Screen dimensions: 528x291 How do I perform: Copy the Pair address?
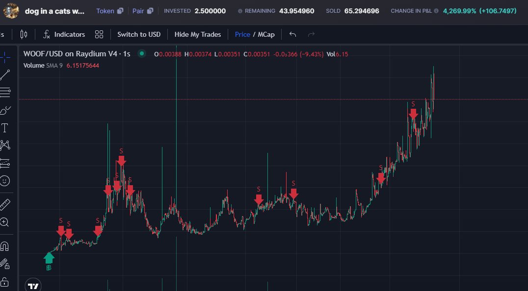(x=150, y=11)
